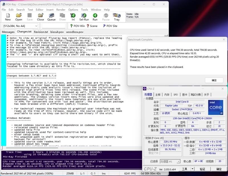Screen dimensions: 228x176
Task: Open the Ini settings icon
Action: (x=73, y=17)
